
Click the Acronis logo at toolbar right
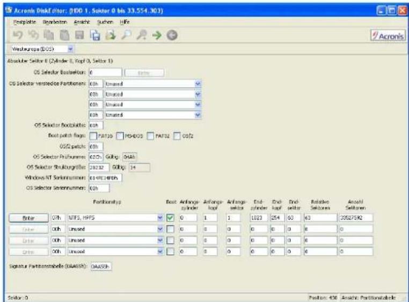point(388,36)
